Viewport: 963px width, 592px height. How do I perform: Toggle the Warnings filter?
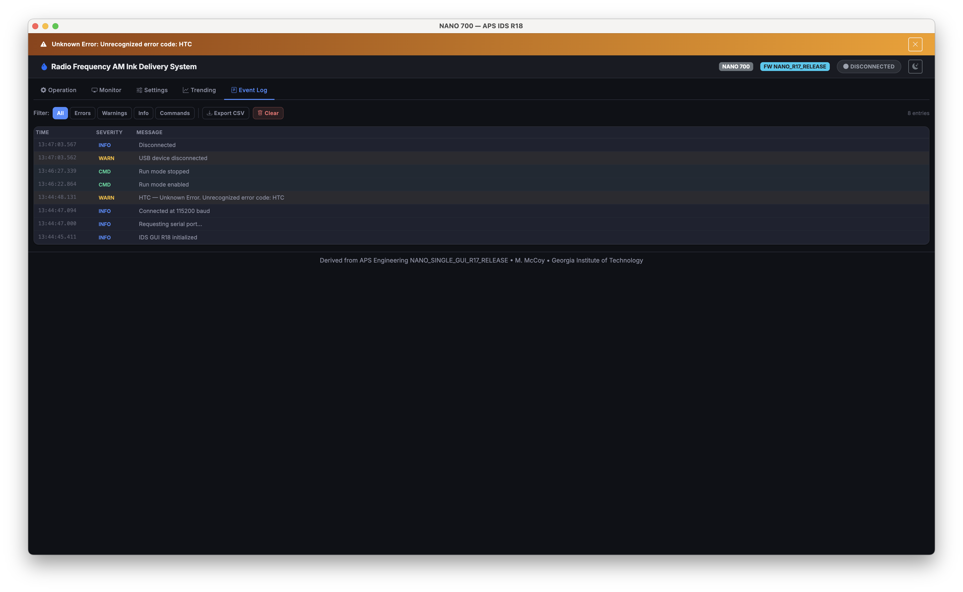pos(114,113)
